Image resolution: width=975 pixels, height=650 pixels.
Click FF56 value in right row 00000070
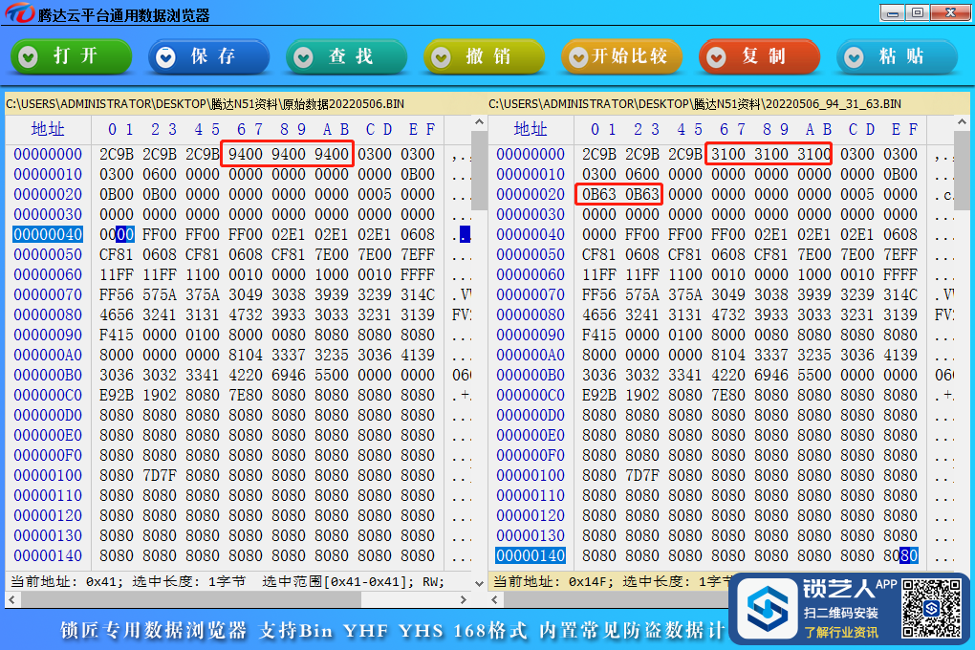[598, 294]
